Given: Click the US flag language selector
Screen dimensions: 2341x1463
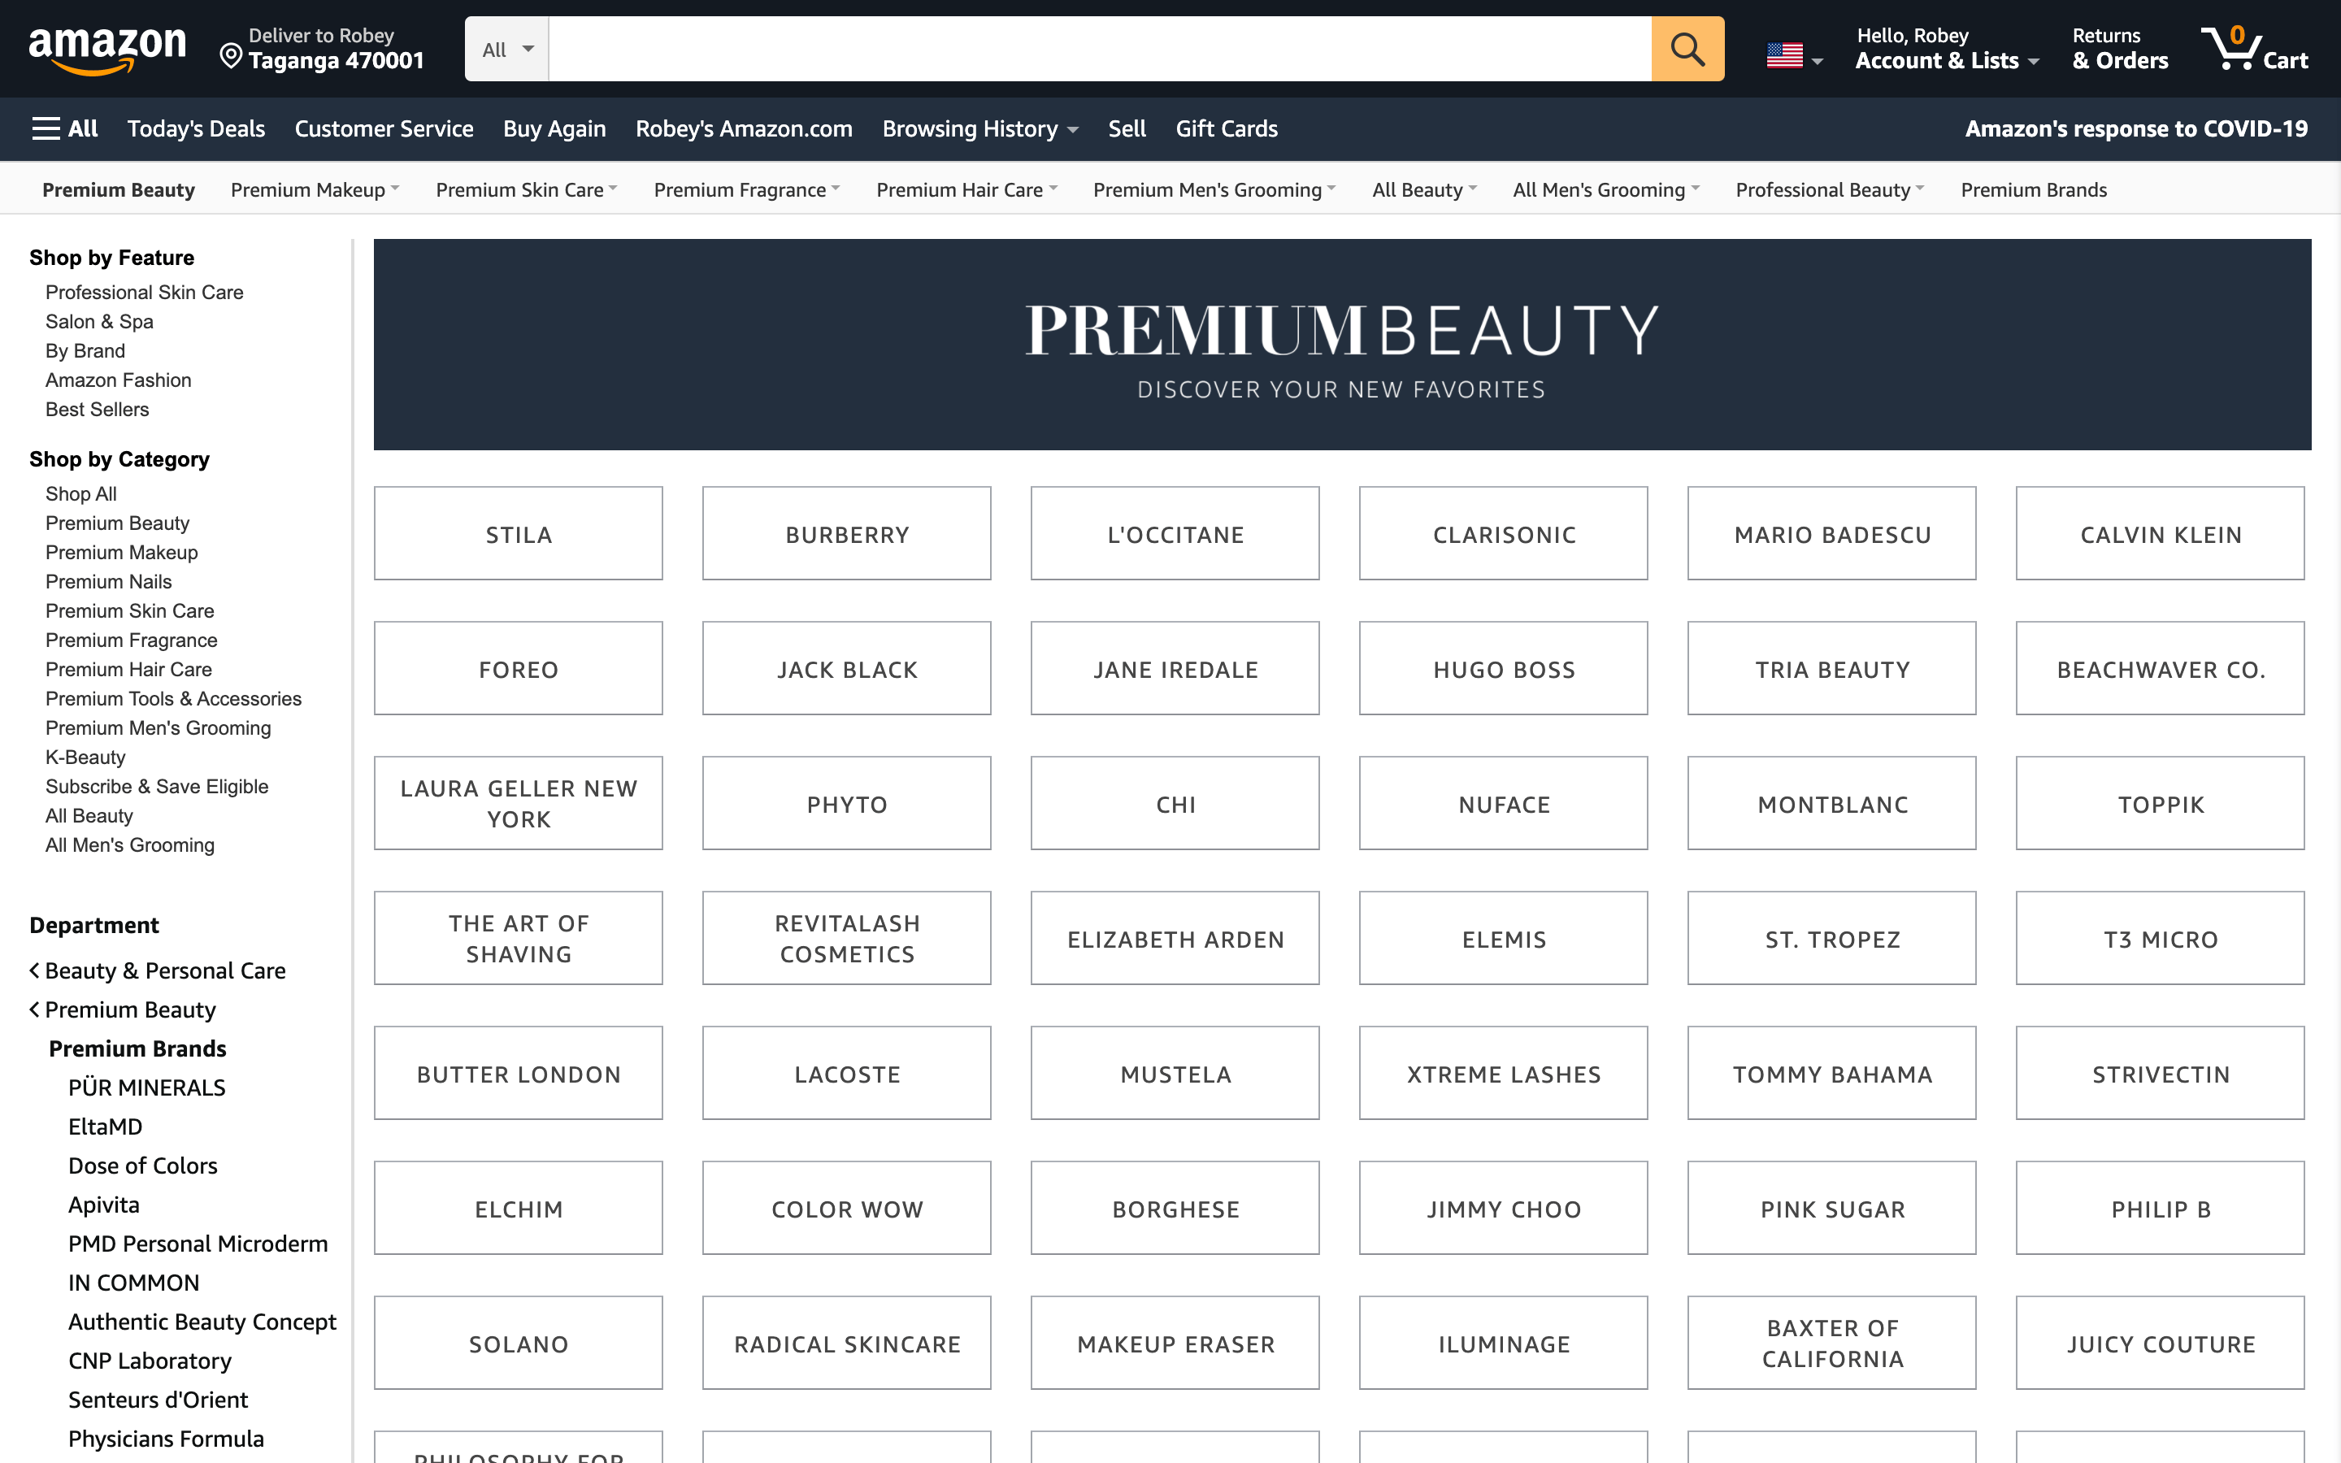Looking at the screenshot, I should click(1793, 57).
